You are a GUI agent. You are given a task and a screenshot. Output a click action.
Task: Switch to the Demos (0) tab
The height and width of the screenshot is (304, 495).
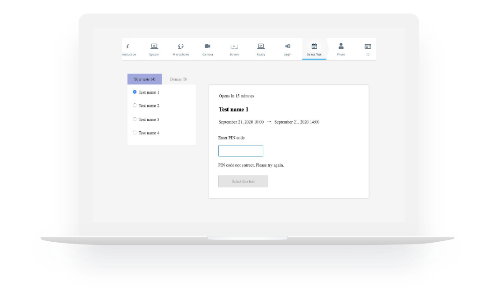click(x=178, y=78)
